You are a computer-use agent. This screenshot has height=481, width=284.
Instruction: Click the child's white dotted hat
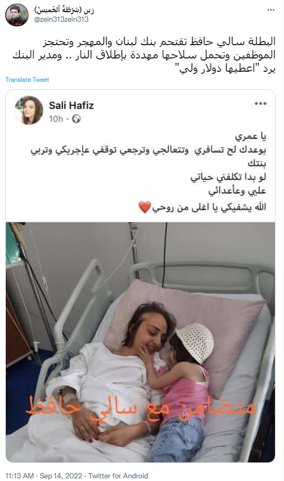[195, 342]
